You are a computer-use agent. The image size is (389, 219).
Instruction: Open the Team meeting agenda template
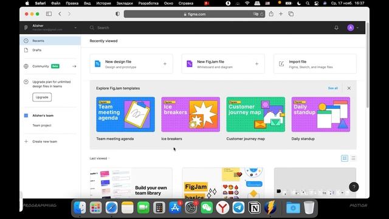126,114
